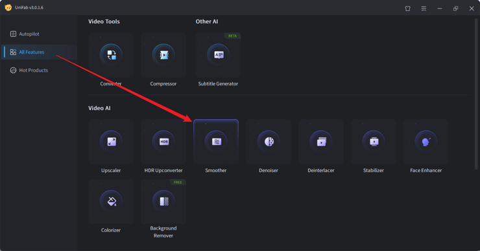The image size is (480, 251).
Task: Click the Deinterlacer label
Action: click(321, 170)
